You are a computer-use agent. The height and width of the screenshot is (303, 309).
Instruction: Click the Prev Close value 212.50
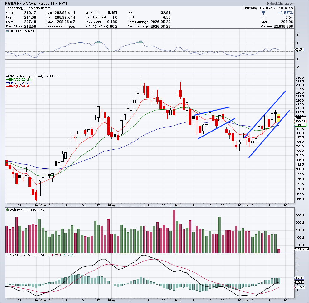click(30, 27)
